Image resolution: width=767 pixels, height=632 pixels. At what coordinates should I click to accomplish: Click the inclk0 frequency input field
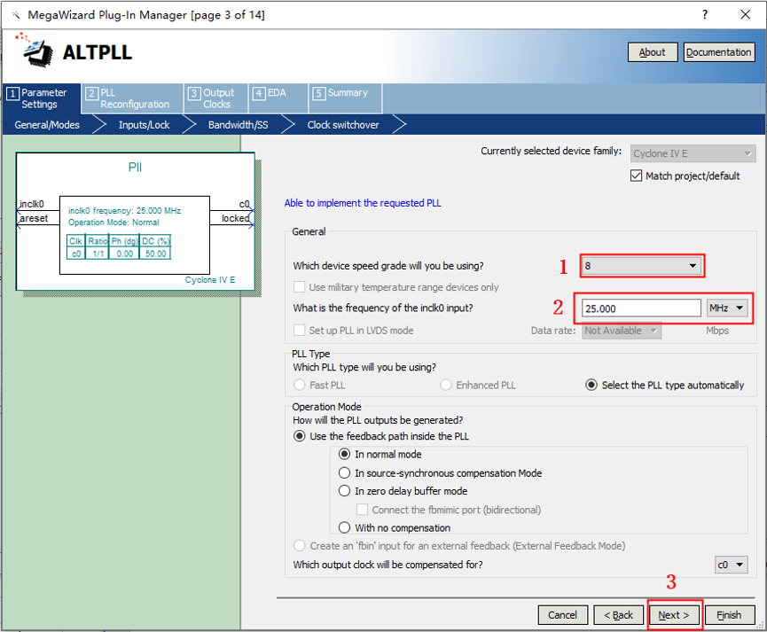[641, 308]
